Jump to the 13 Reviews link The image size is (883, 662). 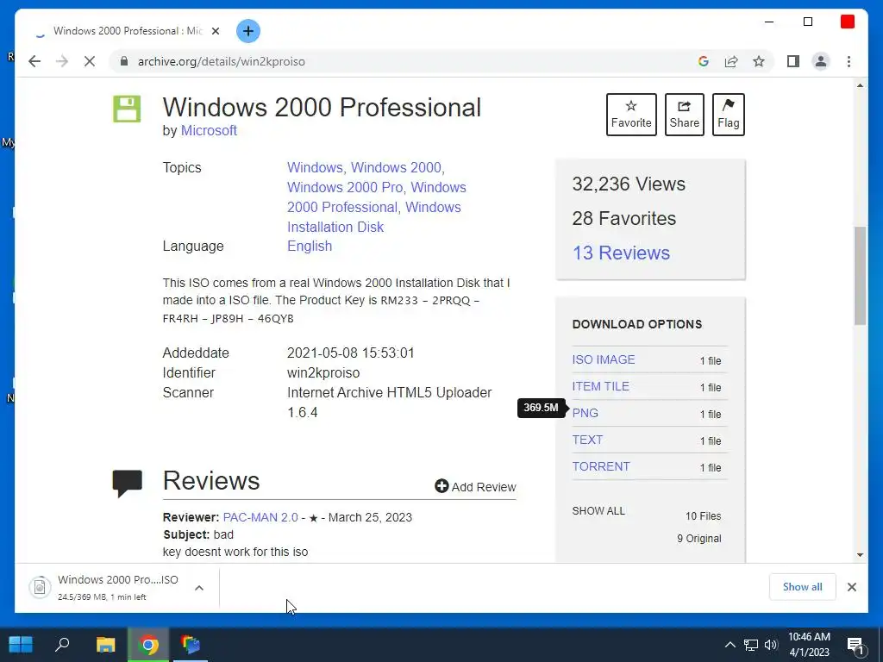[x=621, y=253]
